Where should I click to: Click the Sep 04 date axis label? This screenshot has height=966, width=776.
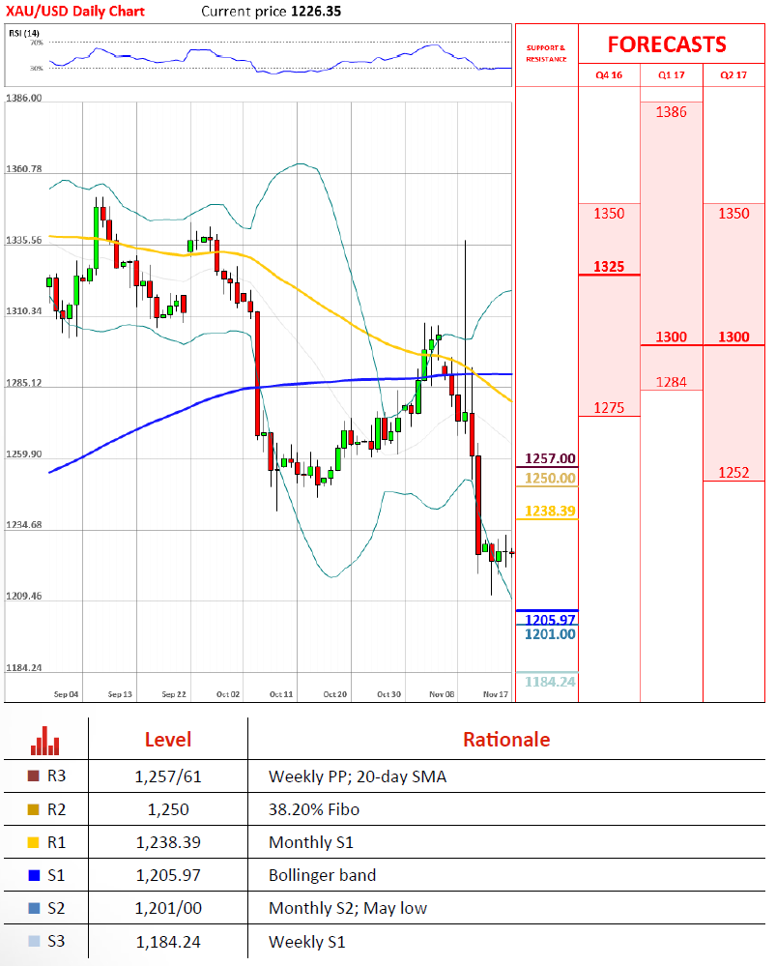coord(66,694)
